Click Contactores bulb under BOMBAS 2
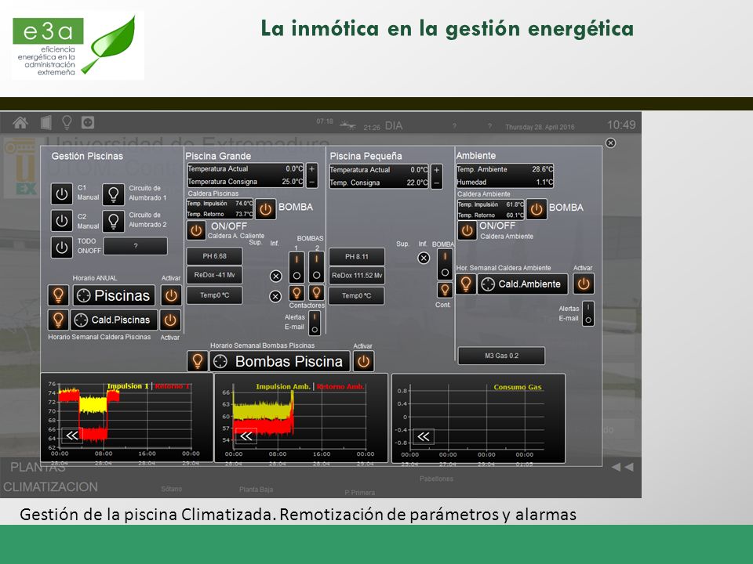Image resolution: width=753 pixels, height=564 pixels. point(316,292)
